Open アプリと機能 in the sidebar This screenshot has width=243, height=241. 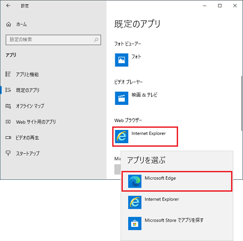(22, 74)
